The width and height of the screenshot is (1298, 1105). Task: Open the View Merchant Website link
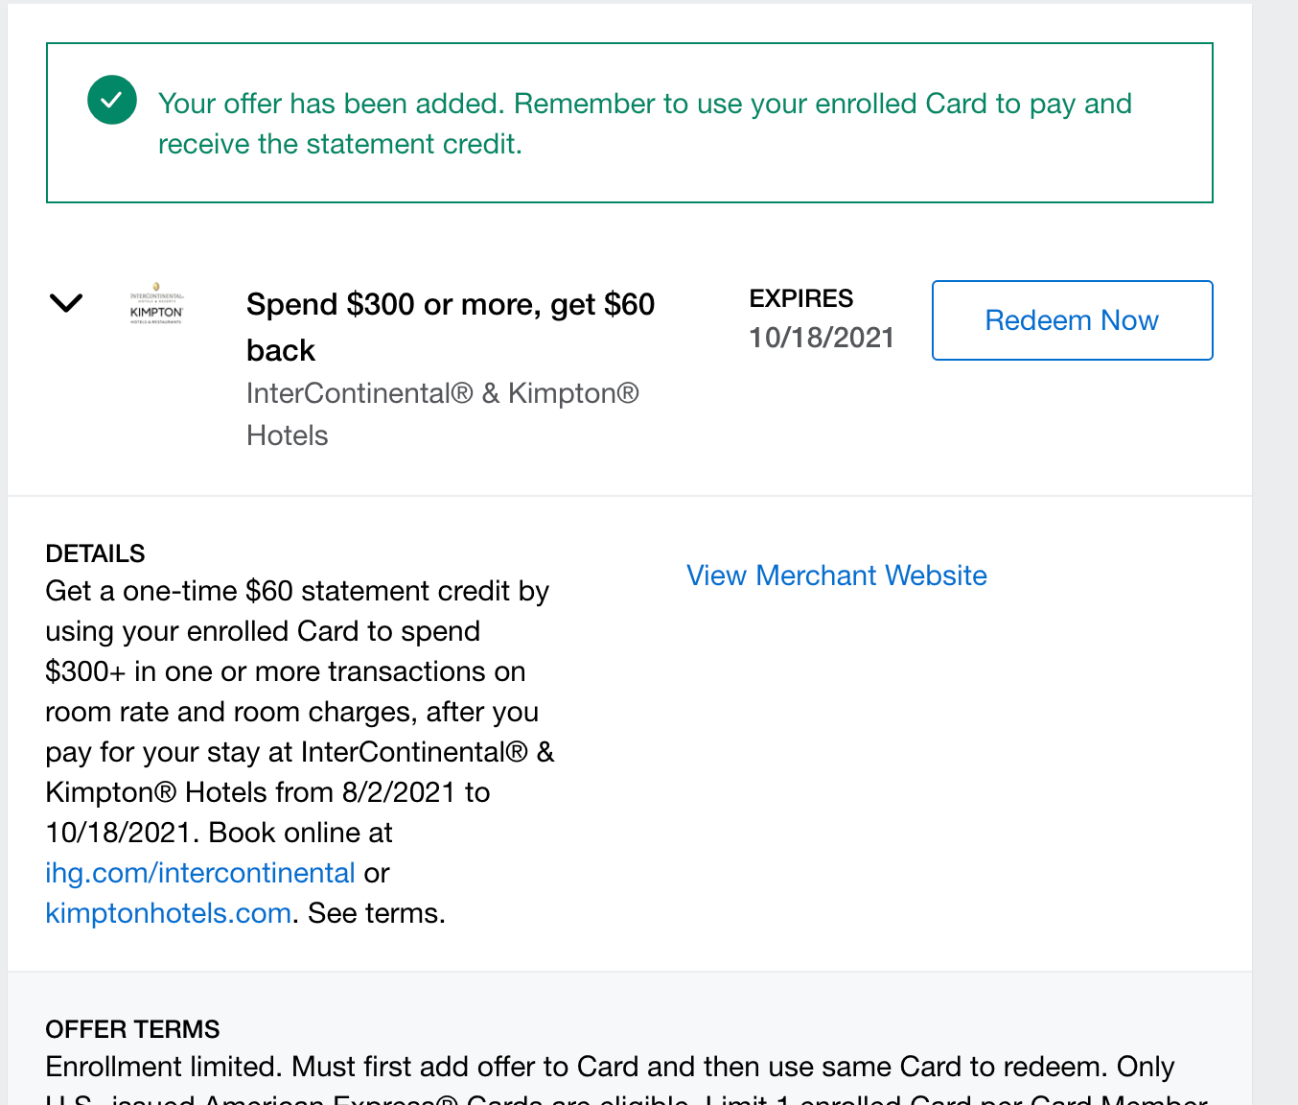(836, 576)
